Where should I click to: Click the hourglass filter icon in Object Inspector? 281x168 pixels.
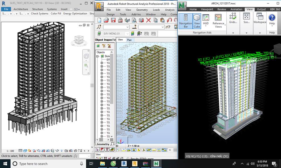(x=109, y=46)
